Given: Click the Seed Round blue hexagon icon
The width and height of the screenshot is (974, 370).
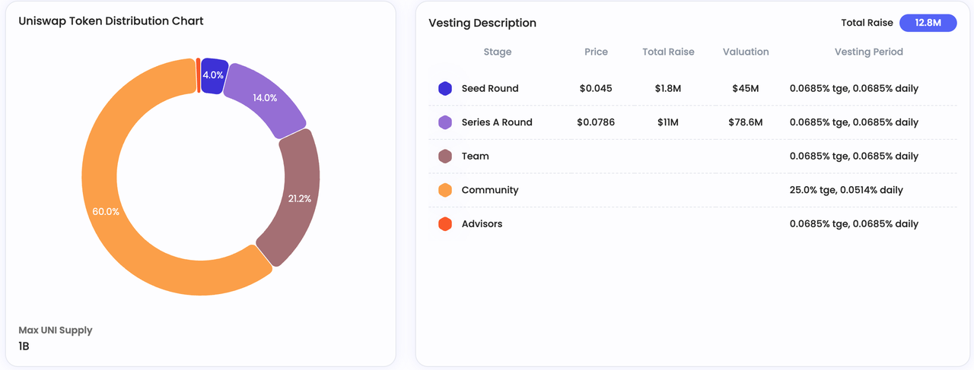Looking at the screenshot, I should point(445,88).
